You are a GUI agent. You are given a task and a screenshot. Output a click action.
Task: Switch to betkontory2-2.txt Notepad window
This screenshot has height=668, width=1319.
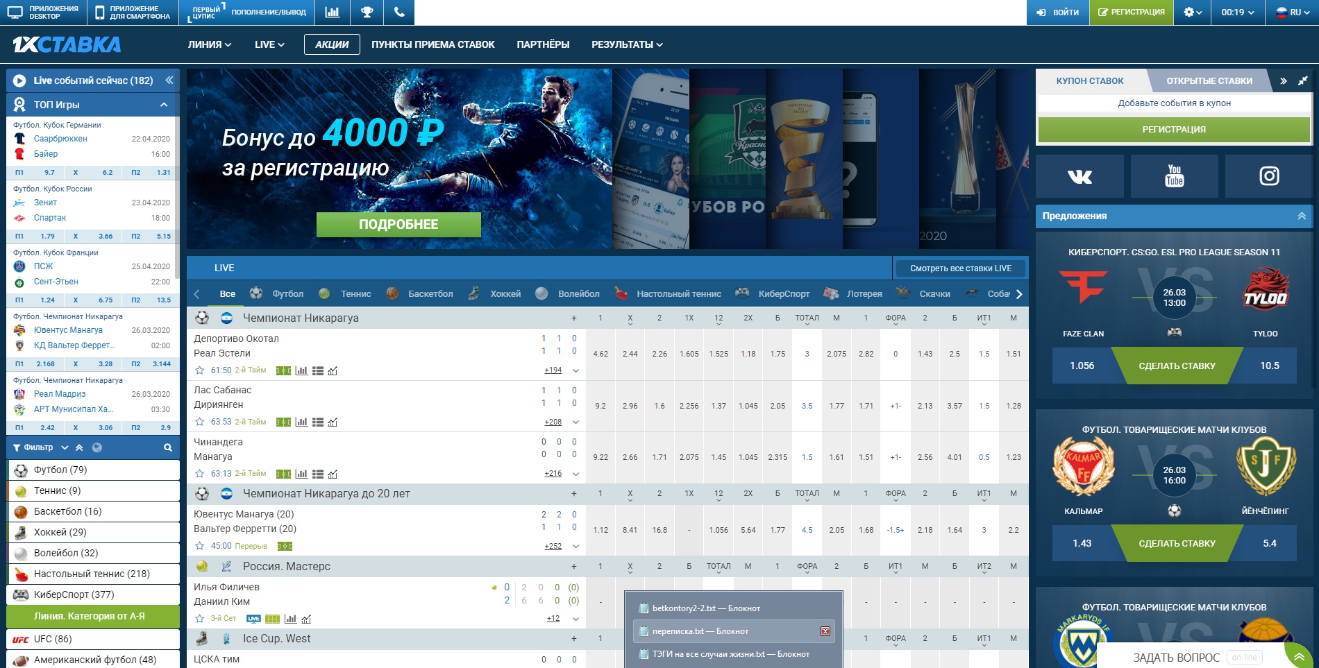click(733, 608)
